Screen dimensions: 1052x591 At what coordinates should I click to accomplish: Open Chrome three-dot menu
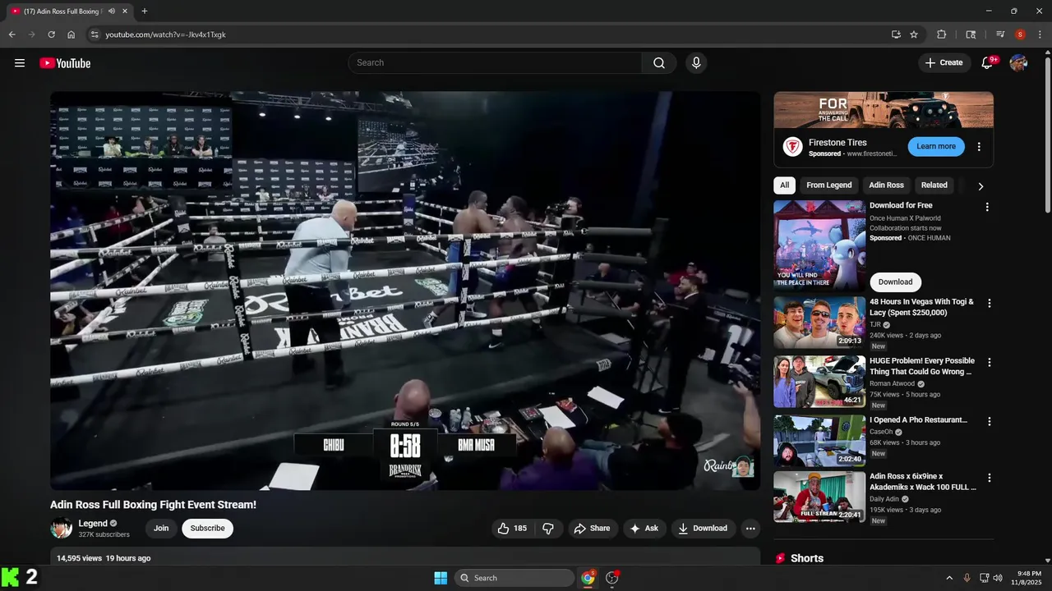tap(1040, 34)
